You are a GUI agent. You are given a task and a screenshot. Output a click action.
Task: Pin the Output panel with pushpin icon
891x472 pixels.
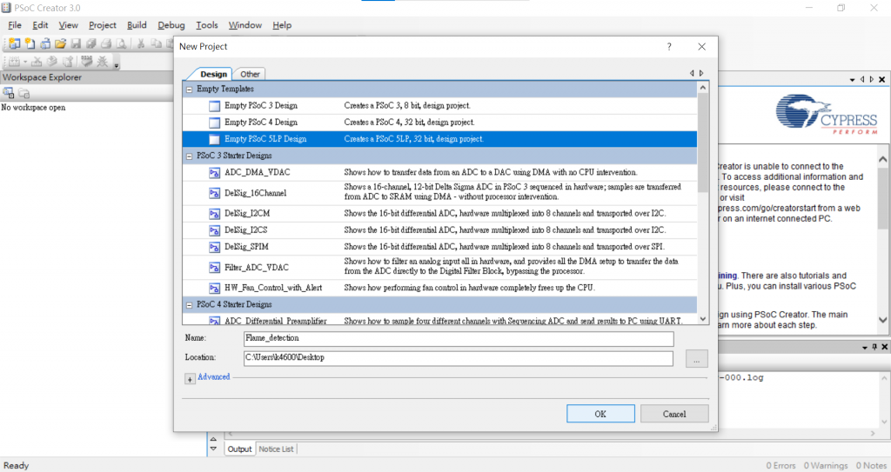coord(874,347)
